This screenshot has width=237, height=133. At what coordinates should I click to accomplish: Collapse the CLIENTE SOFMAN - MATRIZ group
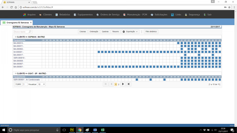15,37
